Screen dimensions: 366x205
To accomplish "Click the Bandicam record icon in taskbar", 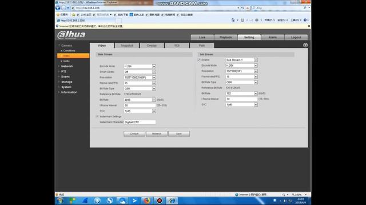I will click(x=160, y=200).
